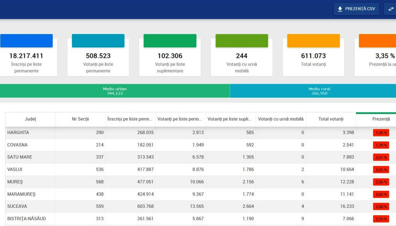Click Bistrița-Năsăud's 2,70 % turnout badge
396x226 pixels.
pyautogui.click(x=381, y=219)
